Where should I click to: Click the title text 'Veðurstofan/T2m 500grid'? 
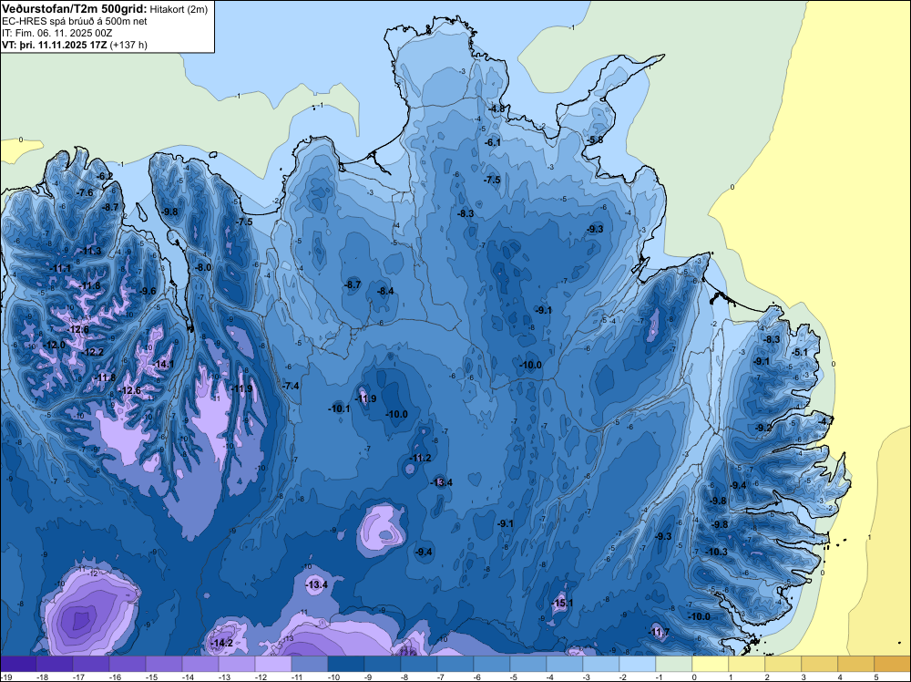click(x=75, y=8)
